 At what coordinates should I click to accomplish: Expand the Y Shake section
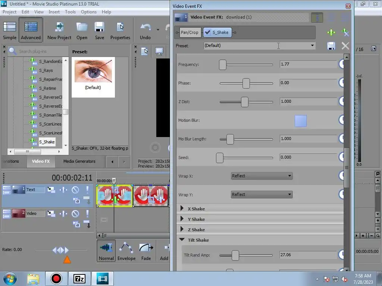click(182, 219)
